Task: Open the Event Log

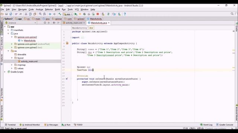Action: pos(206,125)
